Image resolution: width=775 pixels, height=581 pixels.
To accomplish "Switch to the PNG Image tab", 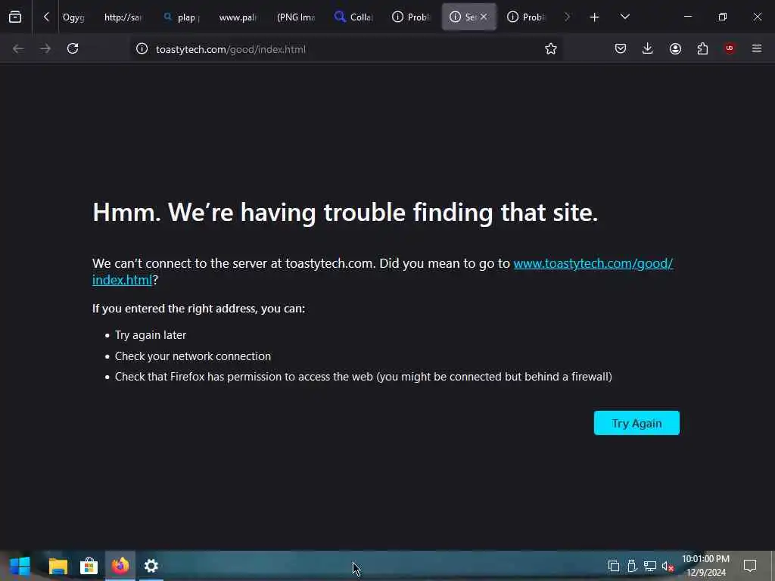I will (x=296, y=17).
